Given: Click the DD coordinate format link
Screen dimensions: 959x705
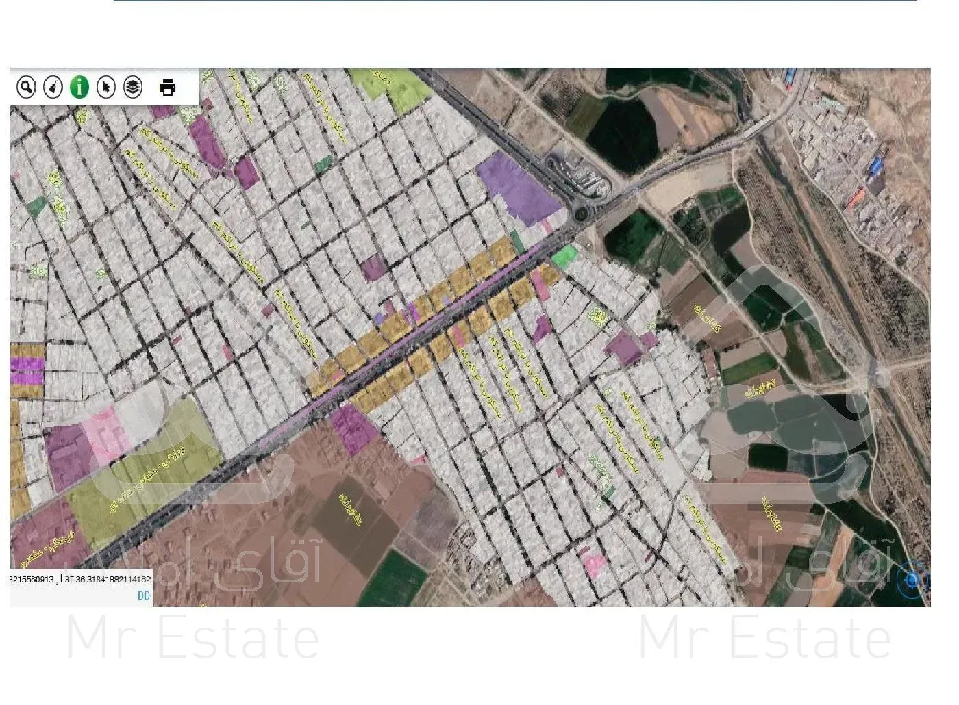Looking at the screenshot, I should coord(143,596).
